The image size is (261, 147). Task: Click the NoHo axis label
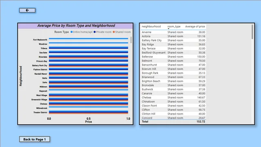point(44,78)
